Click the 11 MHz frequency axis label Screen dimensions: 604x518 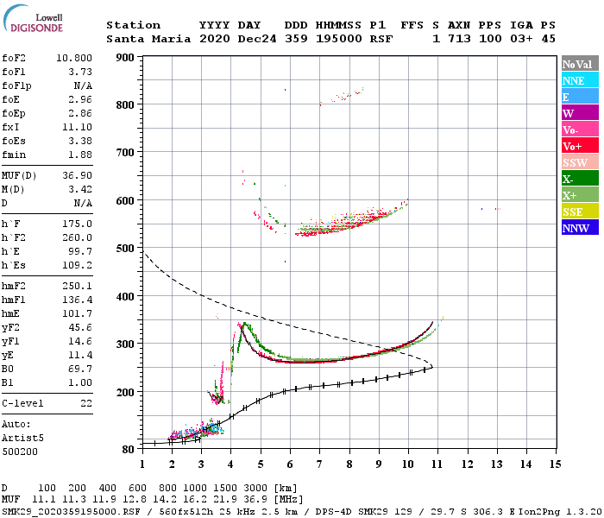click(x=437, y=464)
